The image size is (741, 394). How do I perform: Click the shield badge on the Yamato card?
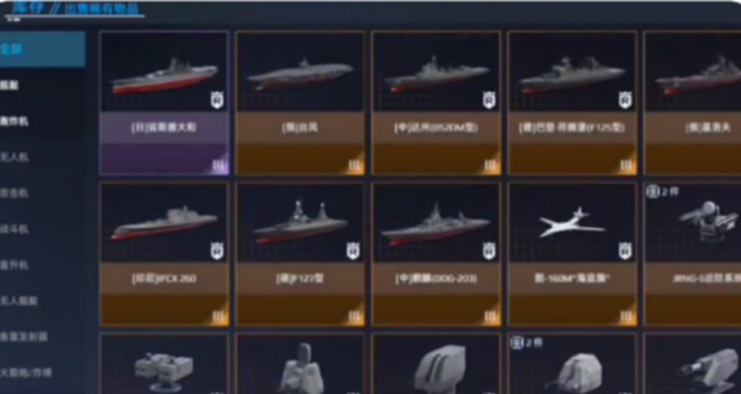pyautogui.click(x=217, y=100)
